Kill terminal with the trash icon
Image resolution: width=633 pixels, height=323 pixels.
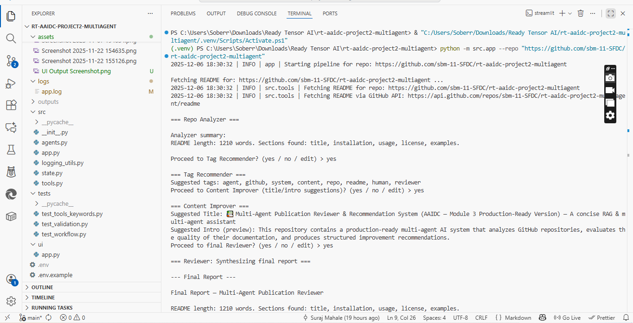coord(581,13)
